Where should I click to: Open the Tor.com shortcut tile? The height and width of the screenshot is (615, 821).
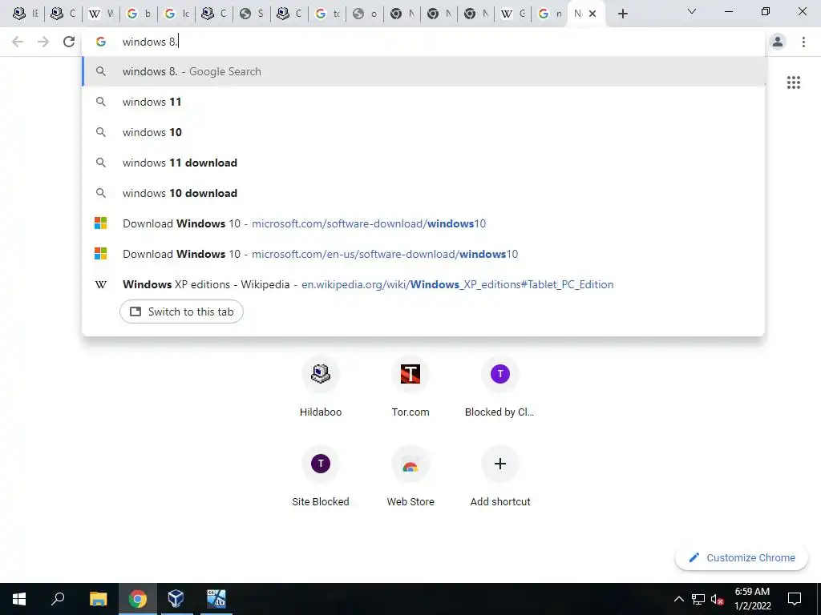tap(410, 388)
